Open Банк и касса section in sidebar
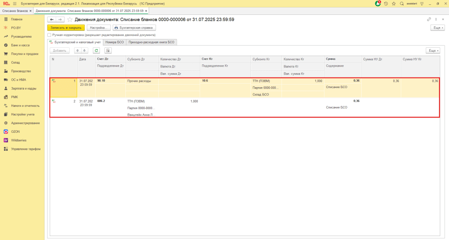This screenshot has width=449, height=240. click(20, 45)
